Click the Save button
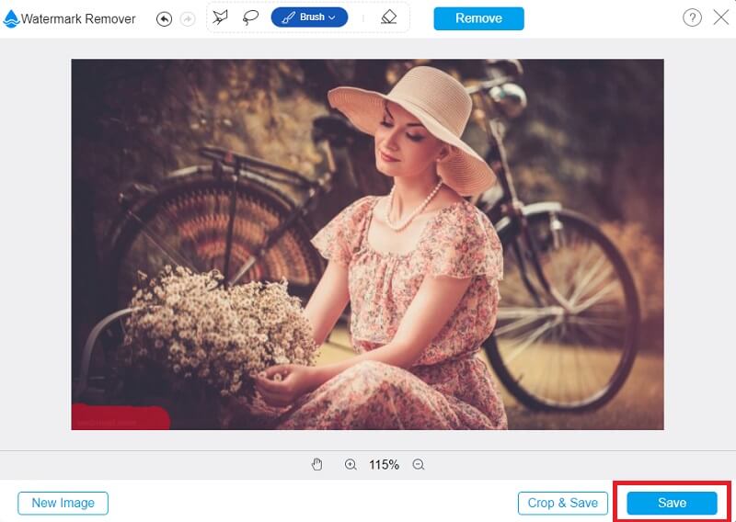 (672, 503)
